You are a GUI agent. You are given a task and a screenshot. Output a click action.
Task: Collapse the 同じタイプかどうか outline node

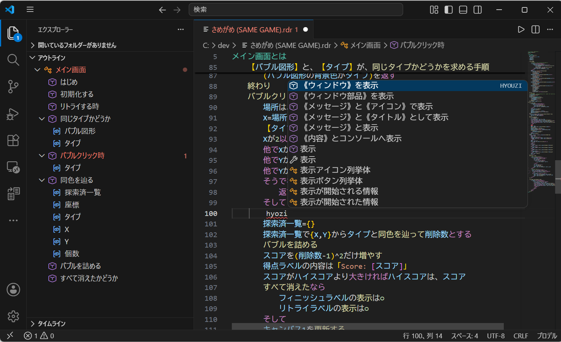tap(42, 119)
